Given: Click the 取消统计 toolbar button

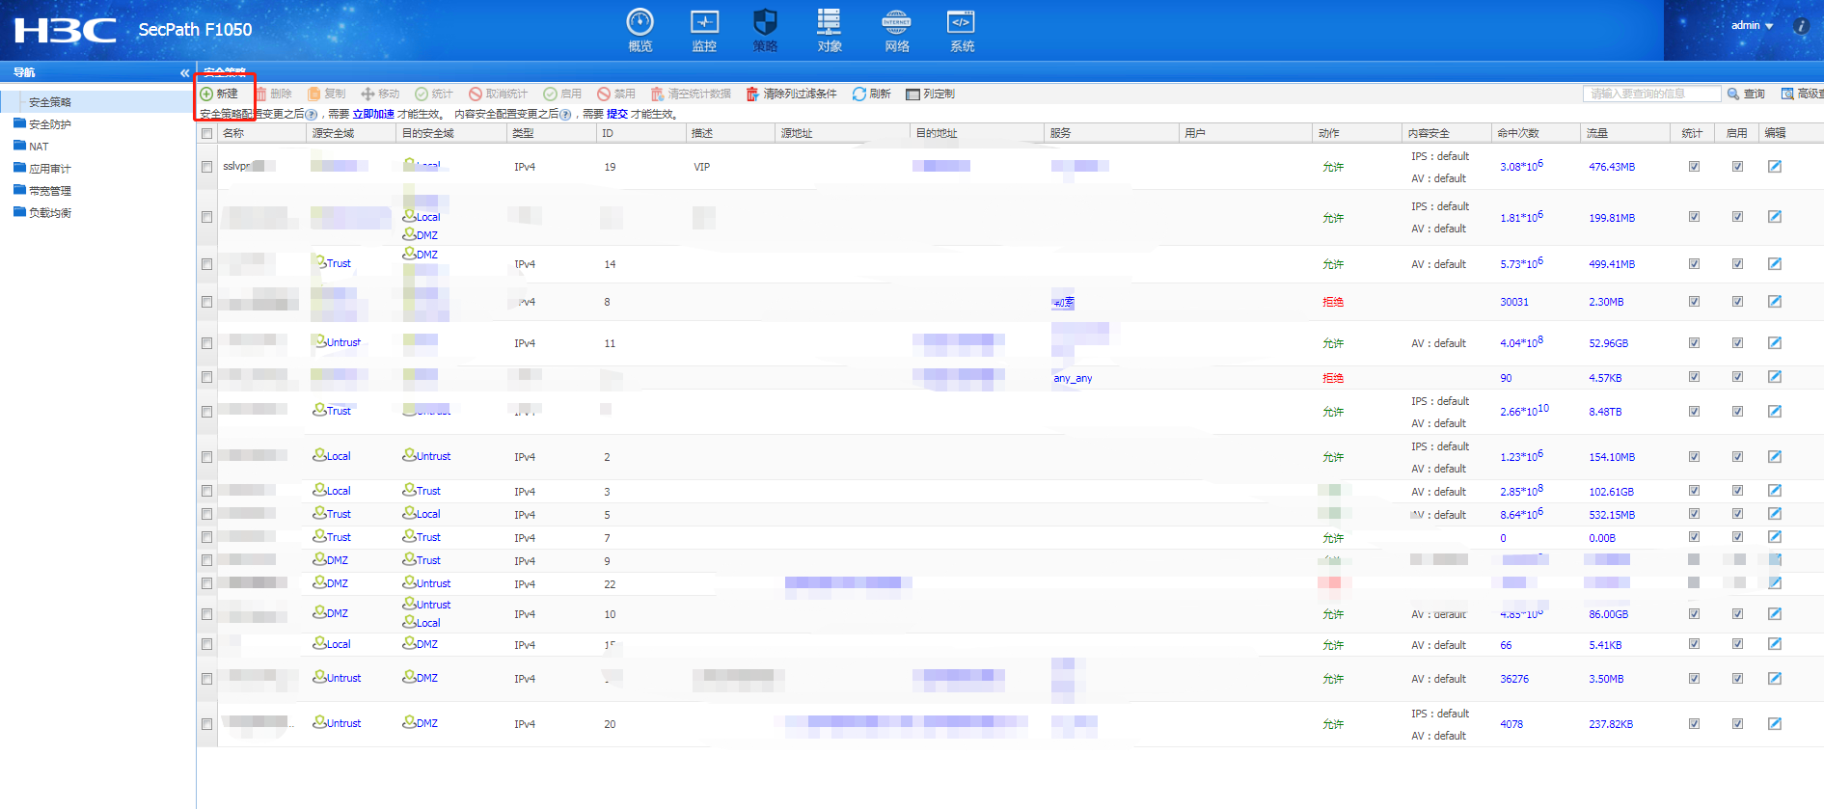Looking at the screenshot, I should [x=498, y=94].
